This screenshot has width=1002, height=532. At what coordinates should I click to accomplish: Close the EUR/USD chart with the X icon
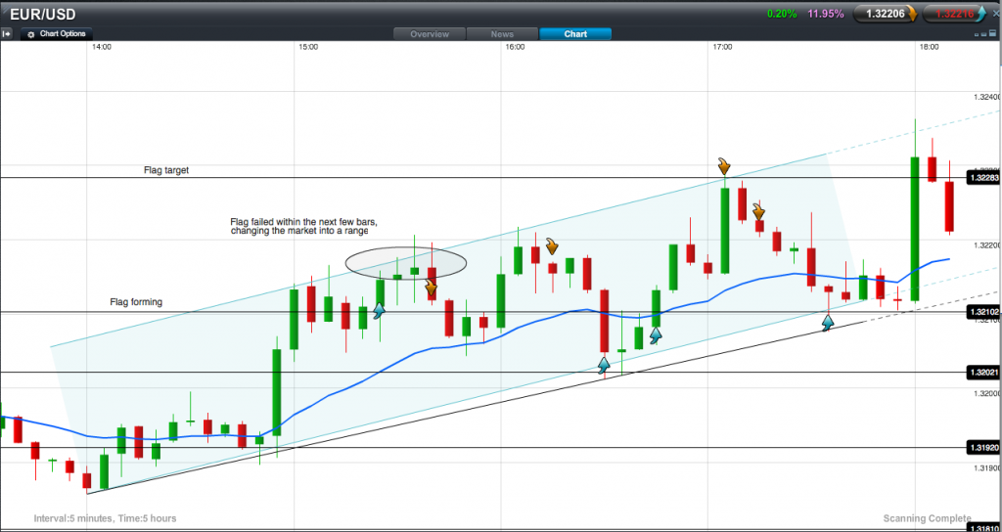(994, 12)
